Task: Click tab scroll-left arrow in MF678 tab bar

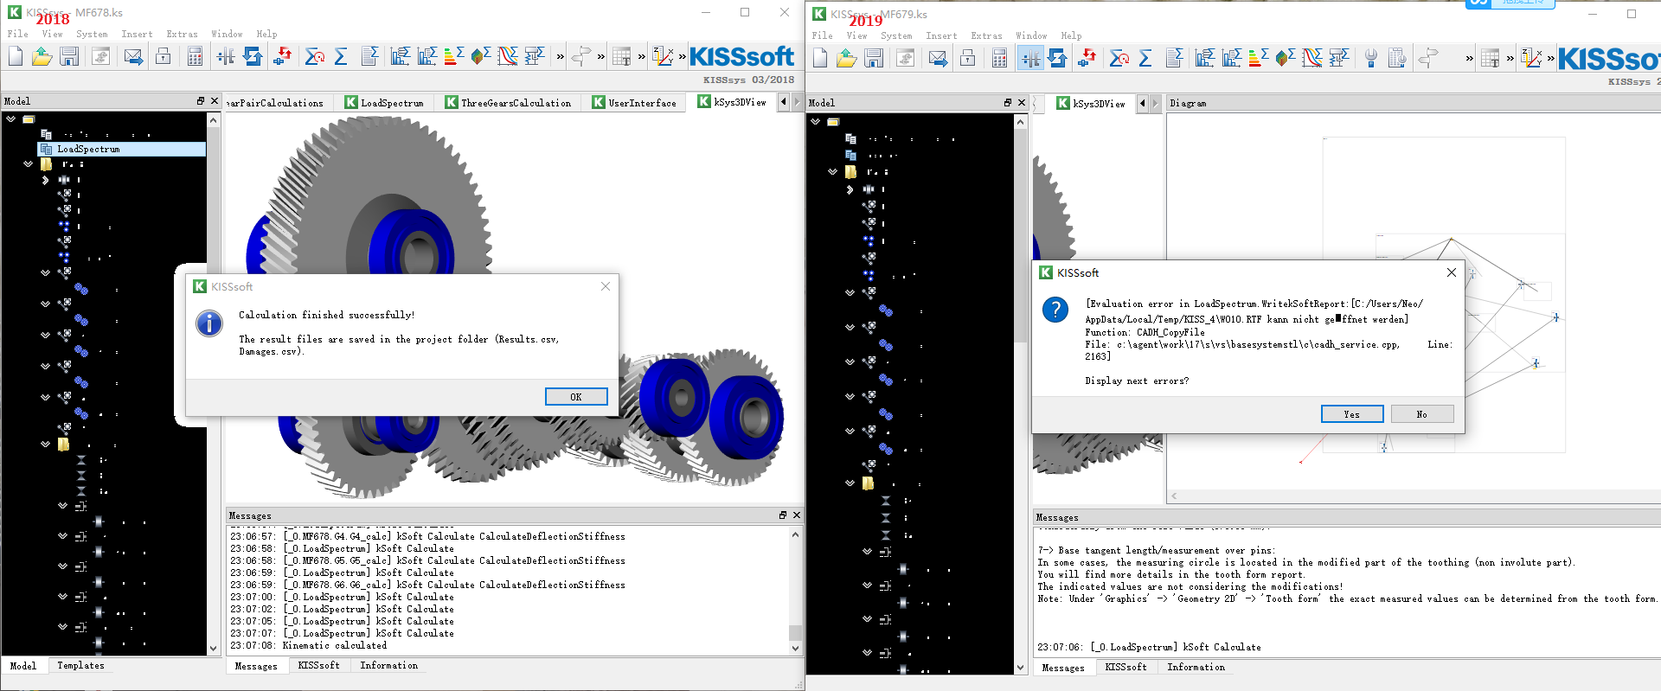Action: (784, 102)
